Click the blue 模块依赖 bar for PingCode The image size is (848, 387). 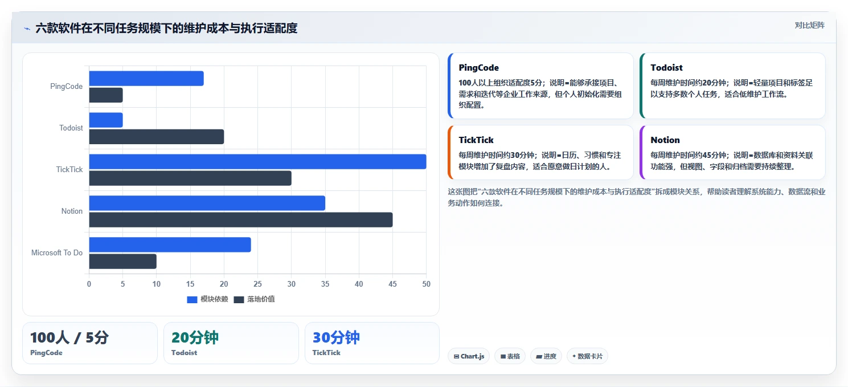click(146, 79)
